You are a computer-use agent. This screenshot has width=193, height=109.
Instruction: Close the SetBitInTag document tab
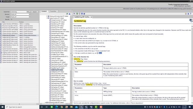91,17
